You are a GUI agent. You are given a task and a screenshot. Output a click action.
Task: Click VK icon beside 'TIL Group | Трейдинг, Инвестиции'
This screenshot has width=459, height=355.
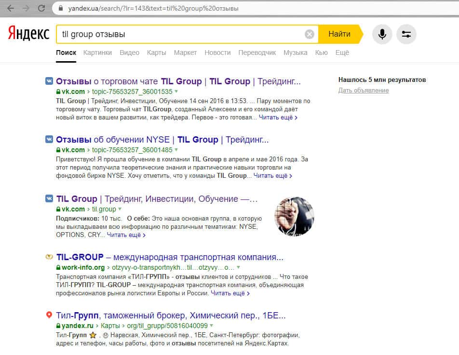coord(49,198)
